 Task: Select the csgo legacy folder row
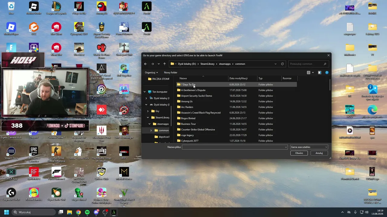tap(236, 135)
